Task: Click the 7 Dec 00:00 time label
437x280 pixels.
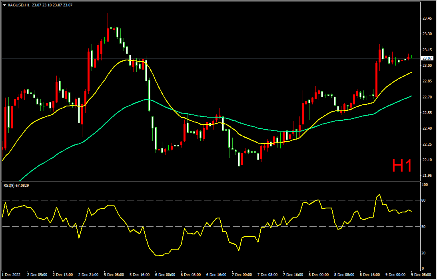Action: (242, 275)
